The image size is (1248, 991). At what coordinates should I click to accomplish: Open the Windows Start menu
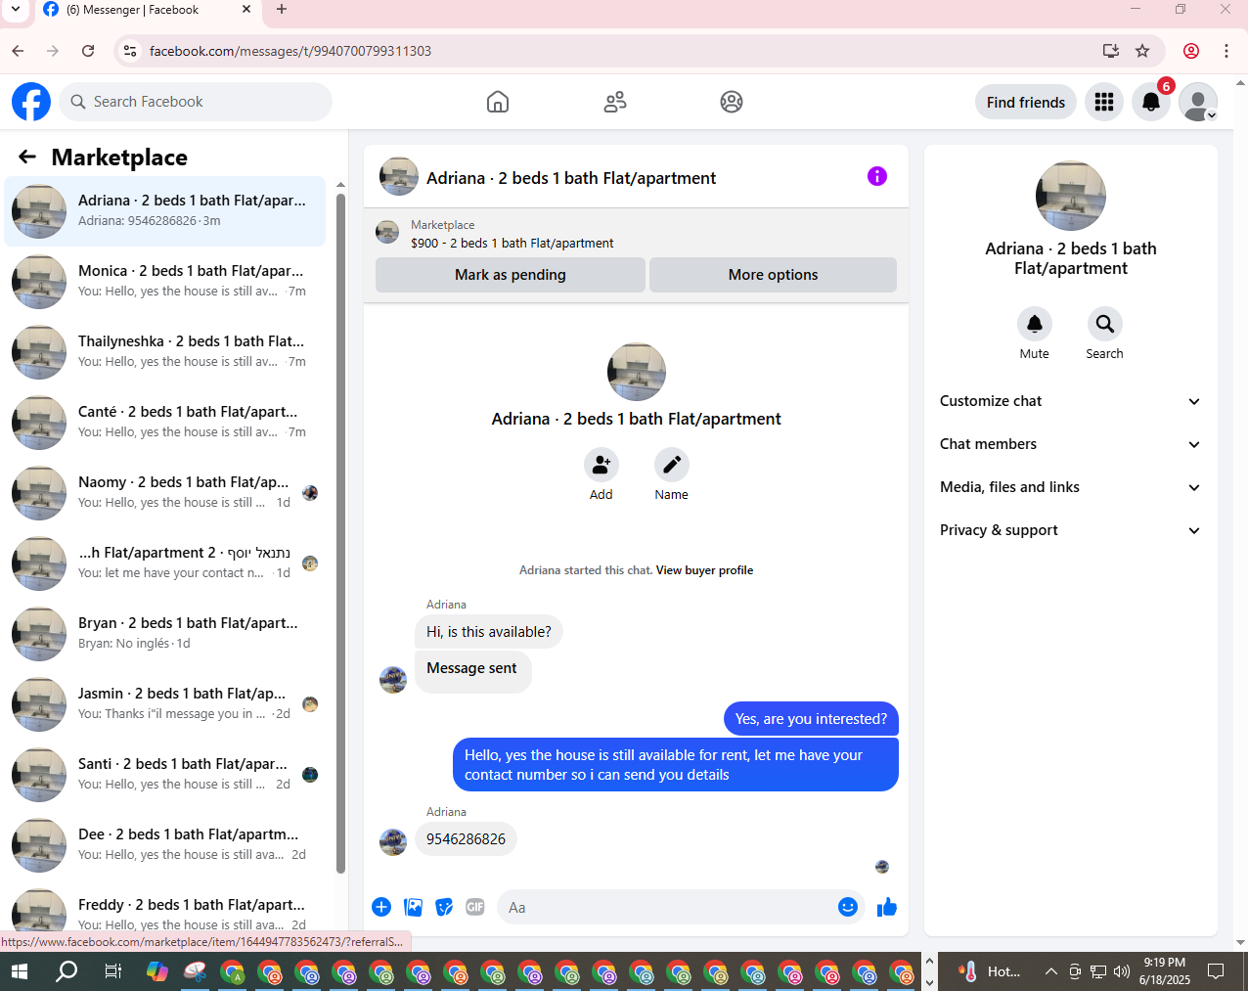(20, 971)
